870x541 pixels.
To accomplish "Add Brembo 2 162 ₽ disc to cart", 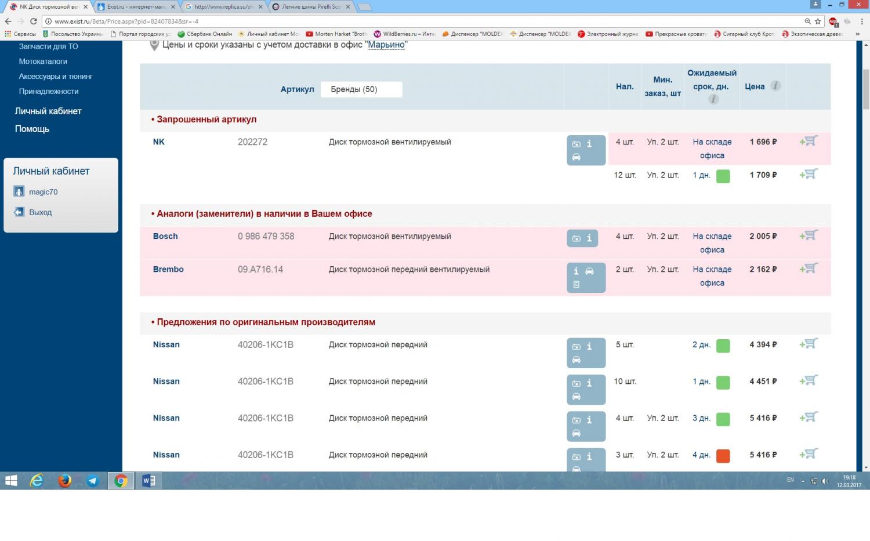I will click(x=809, y=268).
